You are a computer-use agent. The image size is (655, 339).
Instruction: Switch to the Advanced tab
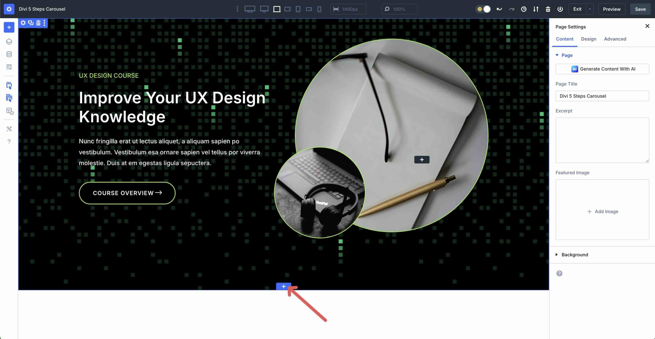(x=615, y=39)
